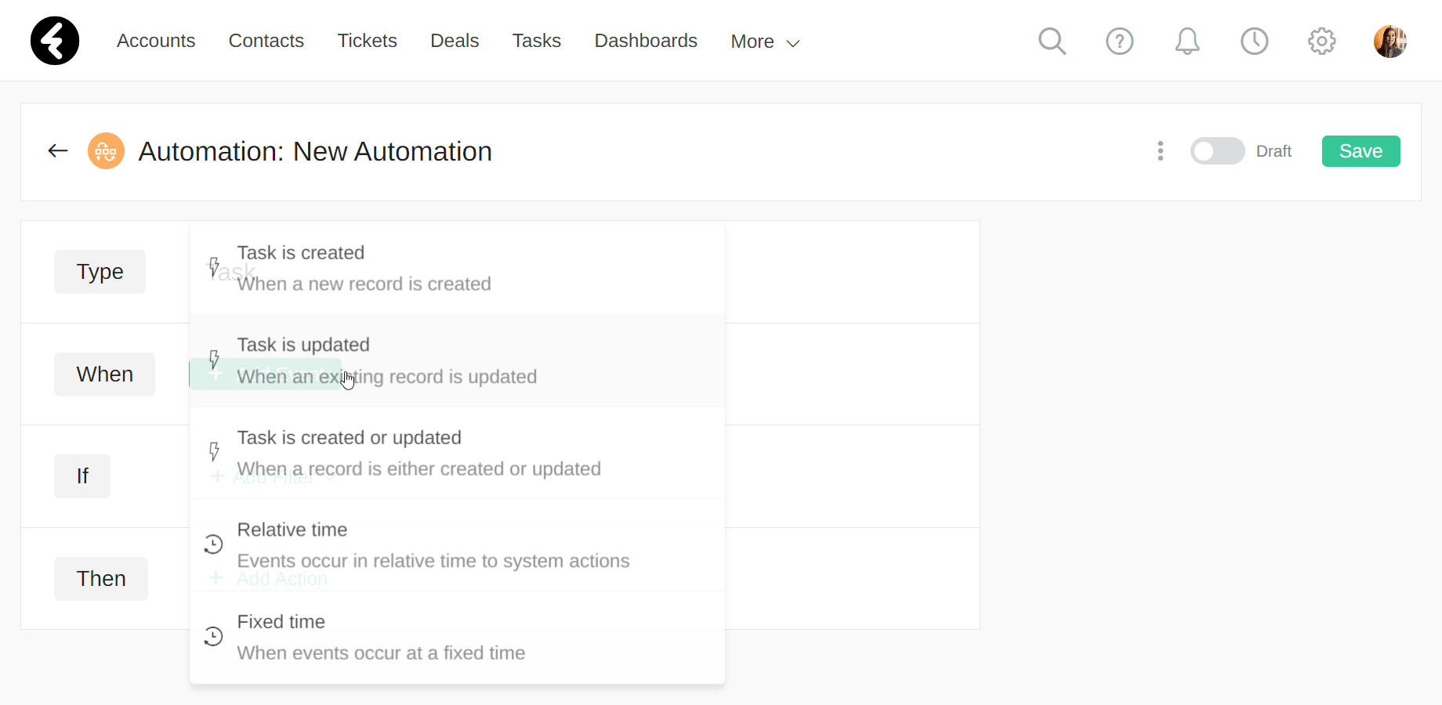Open the Contacts tab

(266, 41)
